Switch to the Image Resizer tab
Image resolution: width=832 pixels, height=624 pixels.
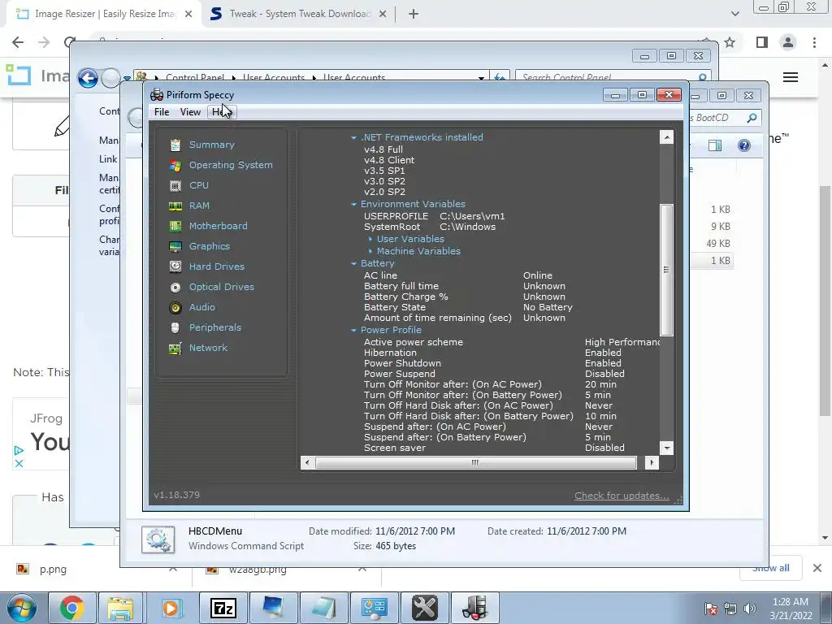tap(105, 14)
